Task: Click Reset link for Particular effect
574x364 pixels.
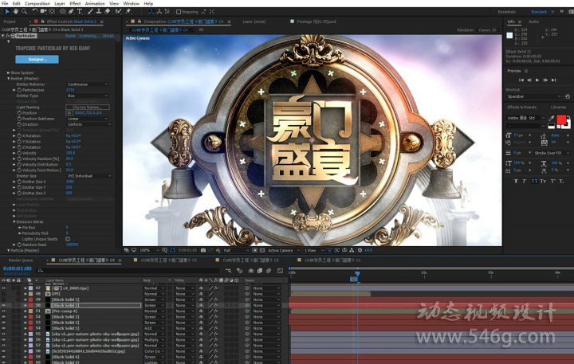Action: (x=70, y=36)
